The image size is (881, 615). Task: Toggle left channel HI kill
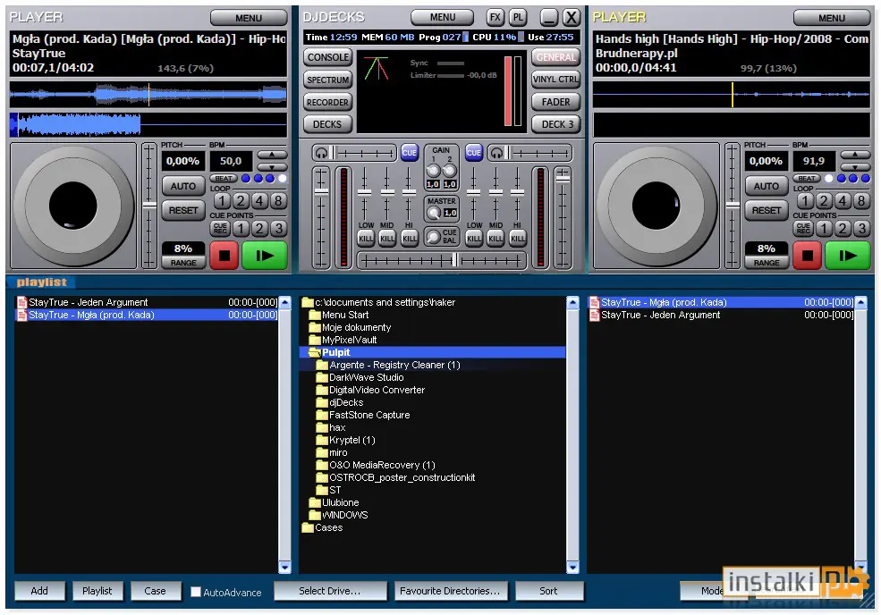pyautogui.click(x=410, y=239)
